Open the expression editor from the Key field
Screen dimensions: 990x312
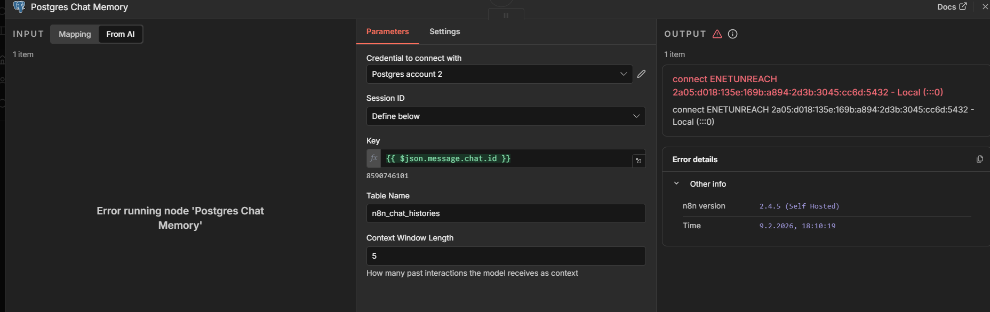(x=638, y=161)
